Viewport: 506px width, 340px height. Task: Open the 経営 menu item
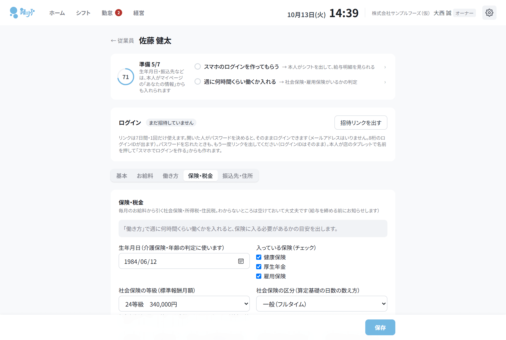tap(139, 13)
